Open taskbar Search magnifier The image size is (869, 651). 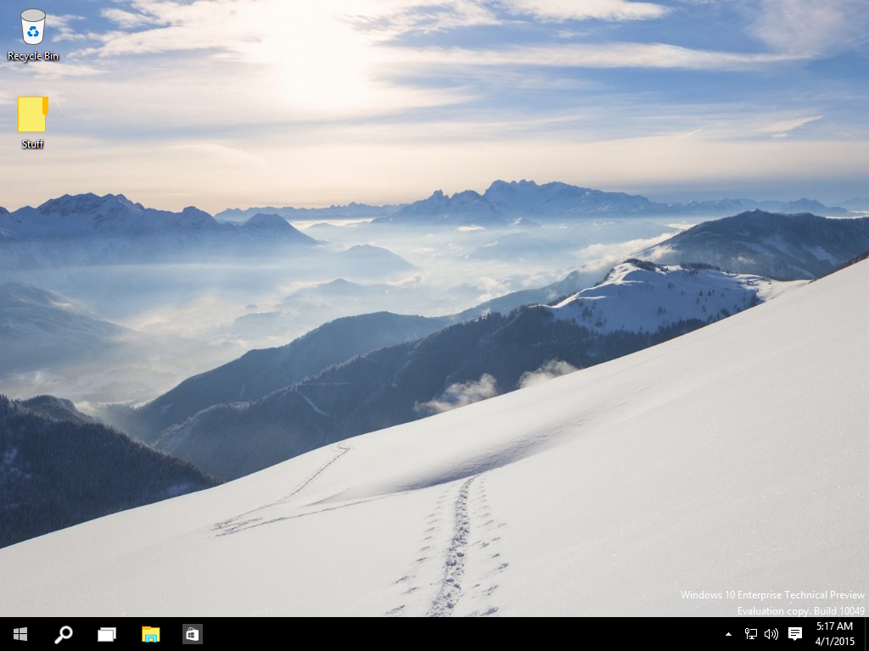pyautogui.click(x=63, y=634)
